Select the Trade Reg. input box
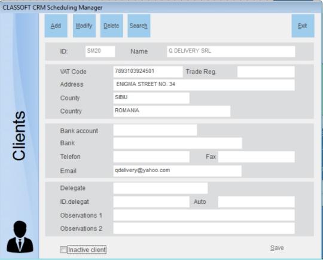The height and width of the screenshot is (260, 323). coord(266,72)
